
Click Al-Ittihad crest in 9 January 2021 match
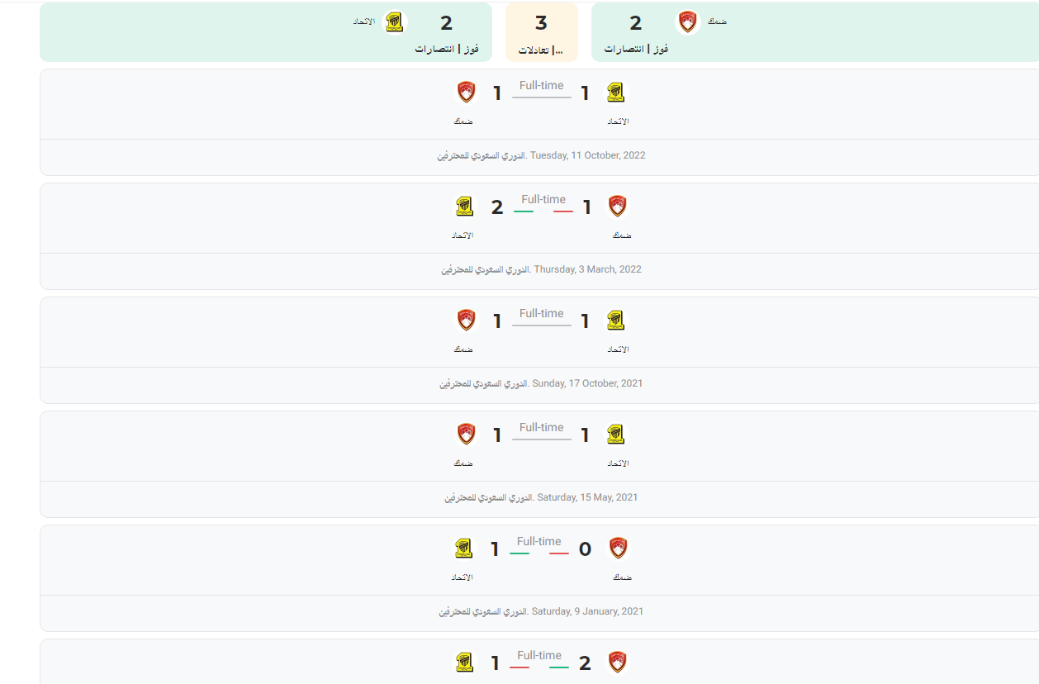point(465,549)
